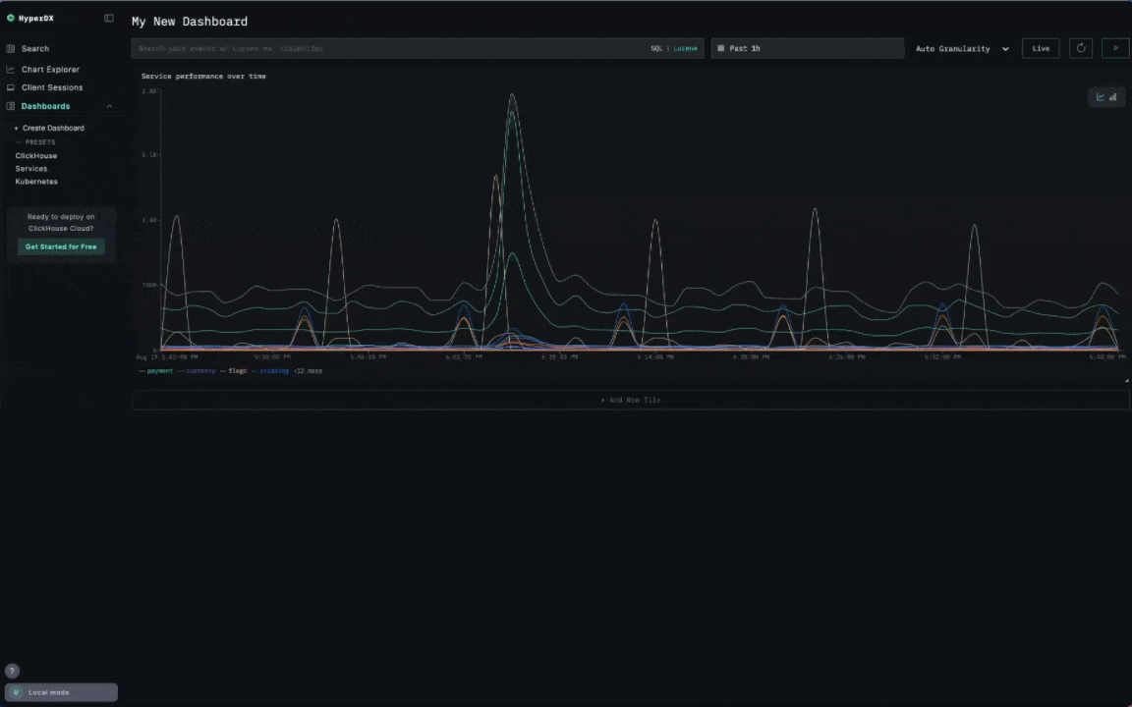This screenshot has height=707, width=1132.
Task: Toggle query language to Lucene
Action: (685, 48)
